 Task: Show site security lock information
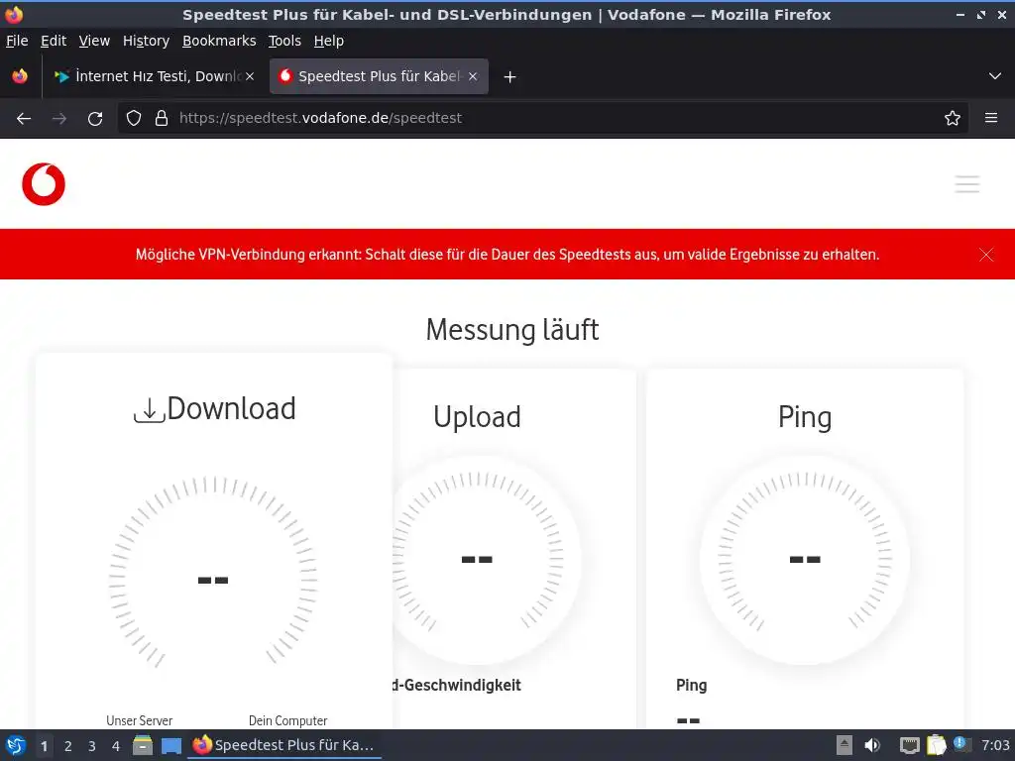[x=162, y=119]
